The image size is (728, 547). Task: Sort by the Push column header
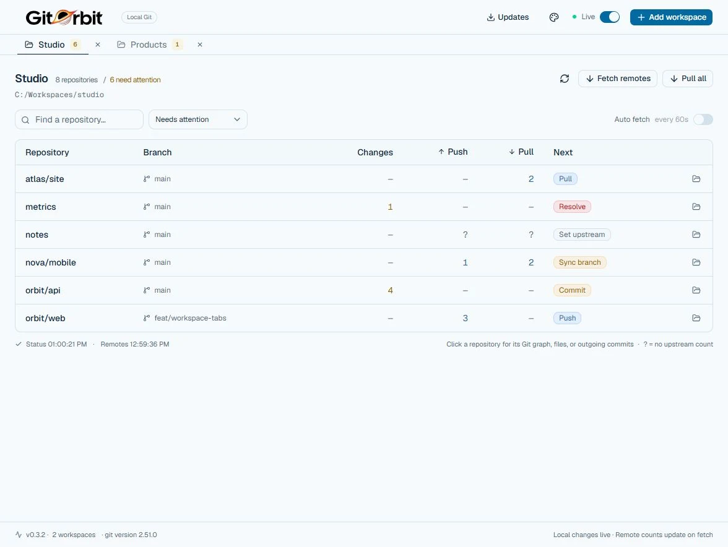[453, 152]
